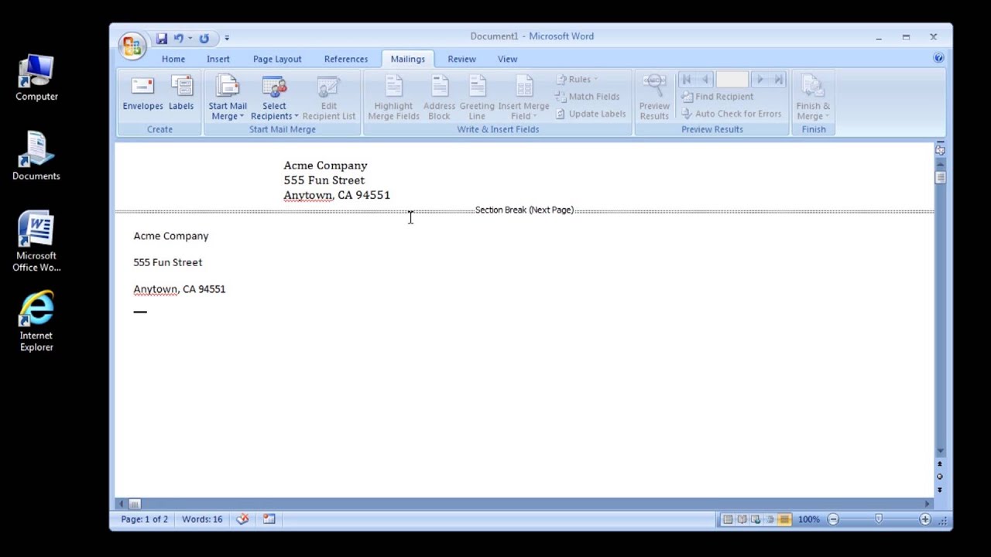The image size is (991, 557).
Task: Insert an Address Block field
Action: tap(439, 97)
